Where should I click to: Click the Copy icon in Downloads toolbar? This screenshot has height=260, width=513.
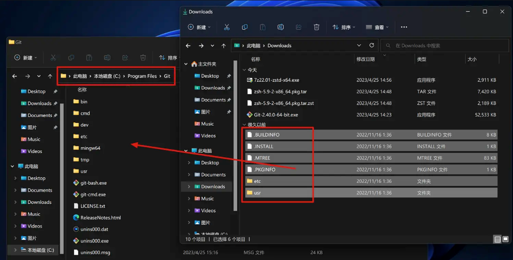(x=244, y=27)
